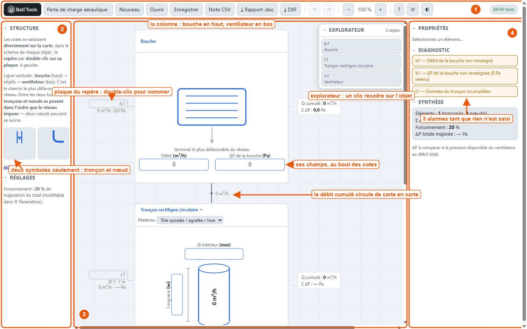The height and width of the screenshot is (329, 527).
Task: Open help with the question mark button
Action: [x=399, y=10]
